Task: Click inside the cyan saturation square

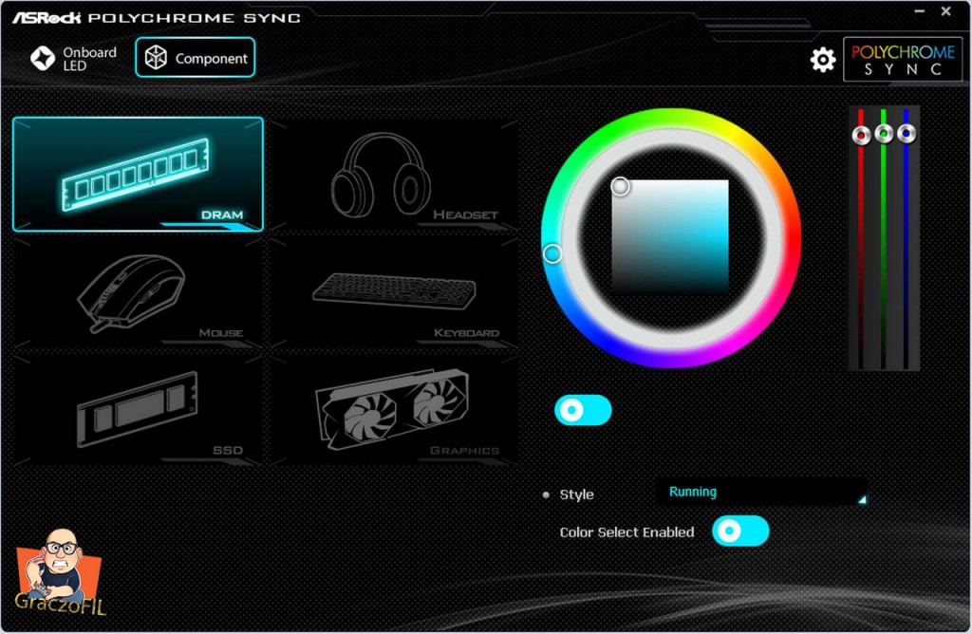Action: point(670,237)
